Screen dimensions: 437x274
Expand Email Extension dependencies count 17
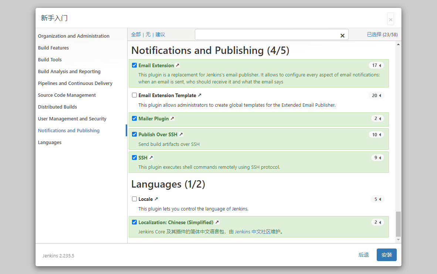pyautogui.click(x=376, y=65)
